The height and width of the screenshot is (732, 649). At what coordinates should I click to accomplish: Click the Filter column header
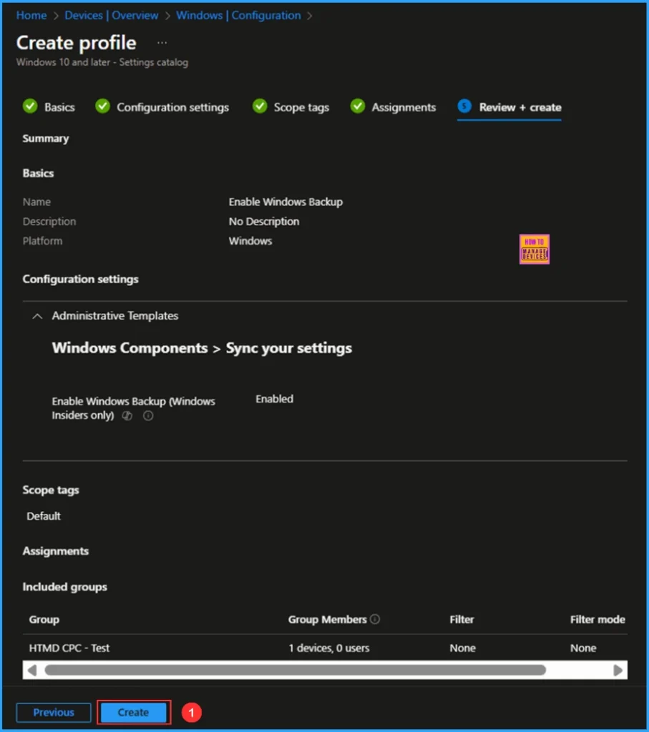(462, 620)
